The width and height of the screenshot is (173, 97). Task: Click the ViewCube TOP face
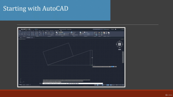point(119,44)
